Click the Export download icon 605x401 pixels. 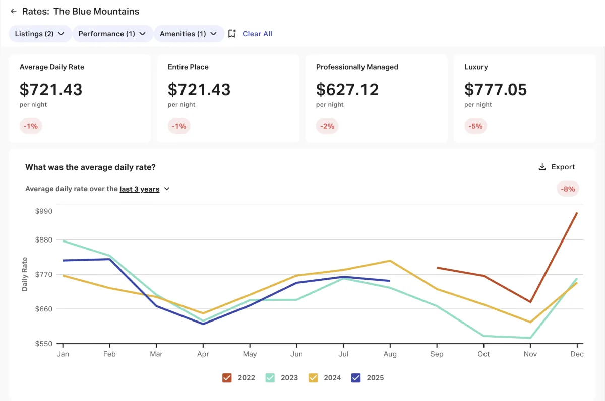pyautogui.click(x=542, y=167)
